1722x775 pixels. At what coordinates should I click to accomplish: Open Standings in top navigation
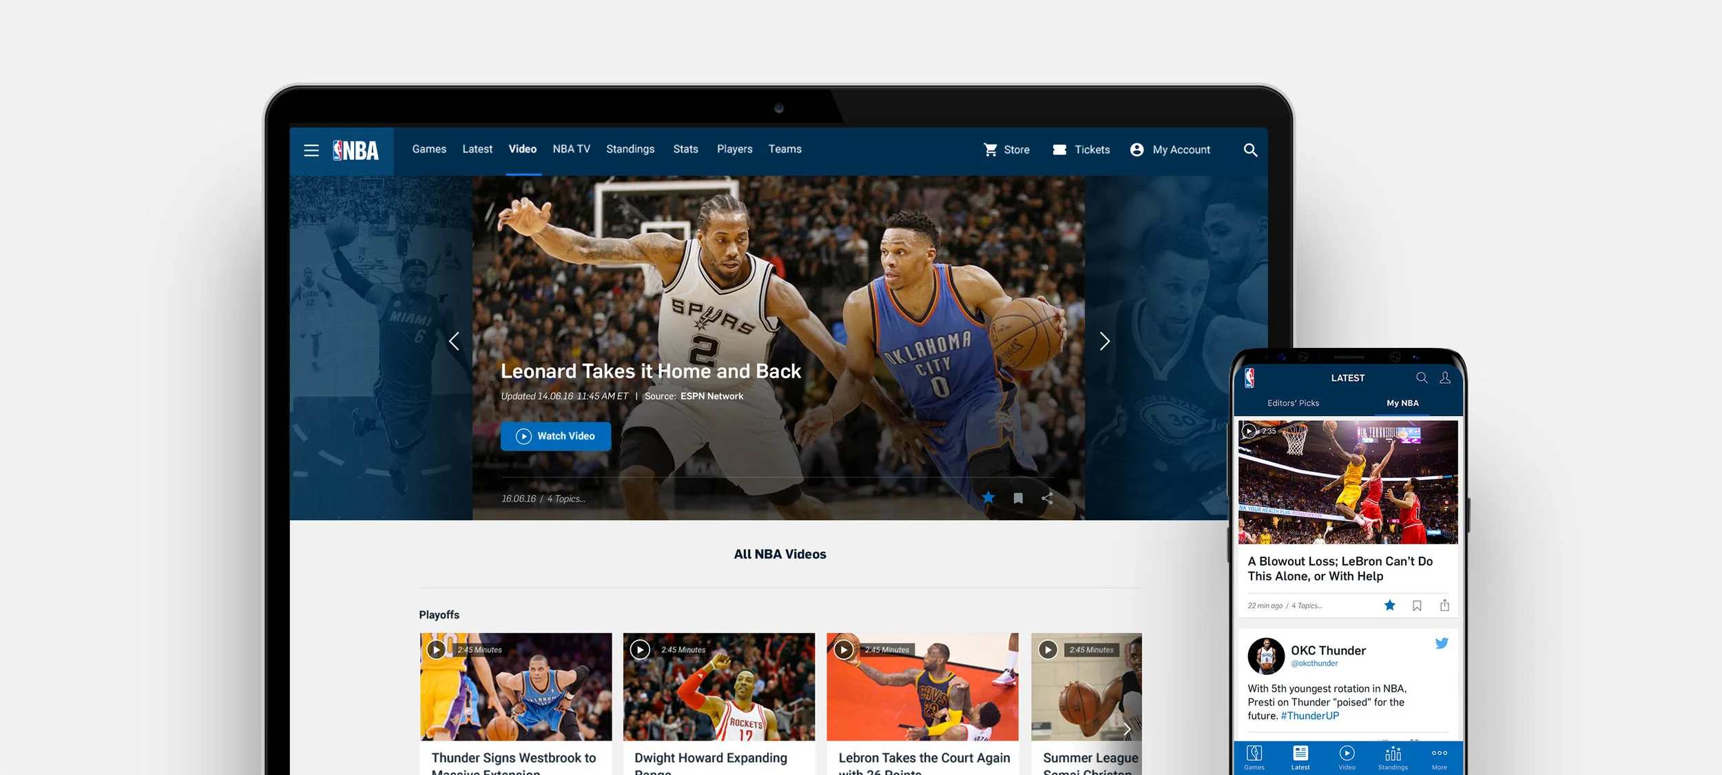(630, 149)
